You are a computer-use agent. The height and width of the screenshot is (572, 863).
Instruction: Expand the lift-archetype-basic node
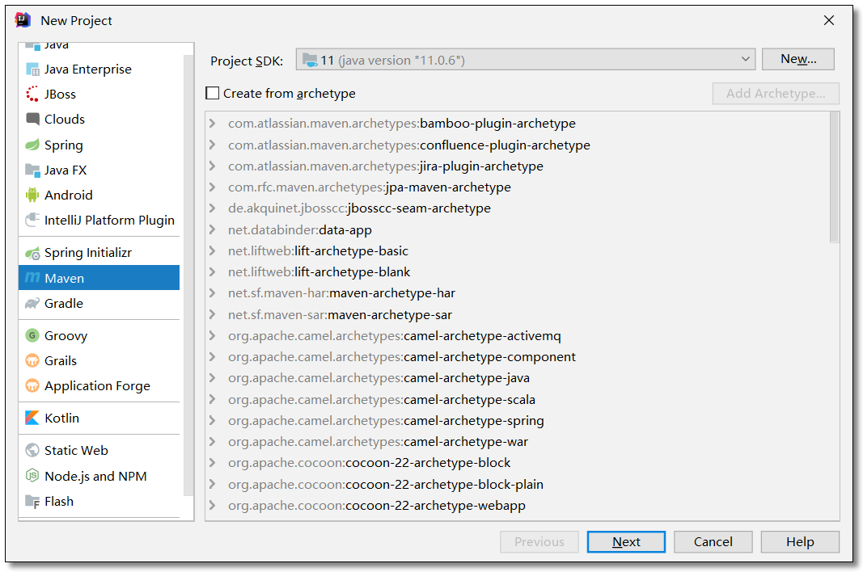[213, 251]
